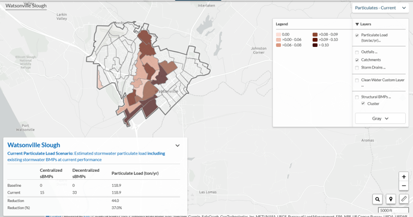Image resolution: width=413 pixels, height=217 pixels.
Task: Zoom out the map with minus button
Action: (403, 186)
